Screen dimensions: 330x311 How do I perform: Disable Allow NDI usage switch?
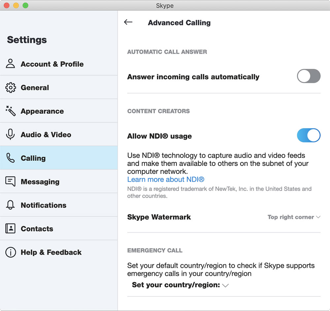point(309,135)
